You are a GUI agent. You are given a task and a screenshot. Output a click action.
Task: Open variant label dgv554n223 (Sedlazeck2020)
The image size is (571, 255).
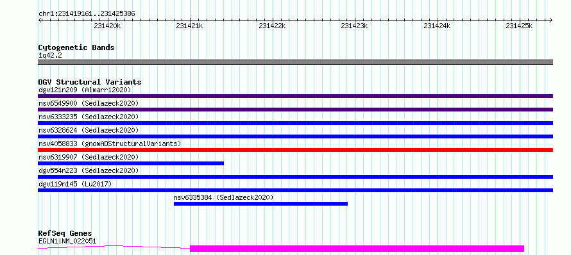point(89,170)
